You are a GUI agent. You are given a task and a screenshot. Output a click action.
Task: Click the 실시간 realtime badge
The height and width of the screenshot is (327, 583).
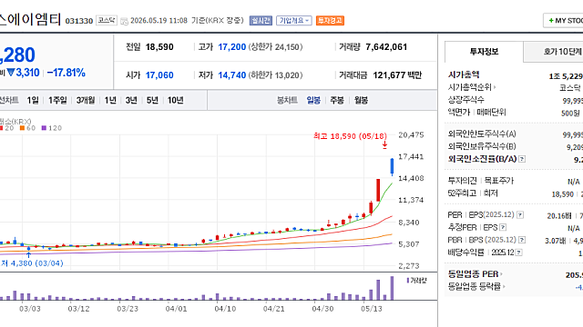coord(261,20)
